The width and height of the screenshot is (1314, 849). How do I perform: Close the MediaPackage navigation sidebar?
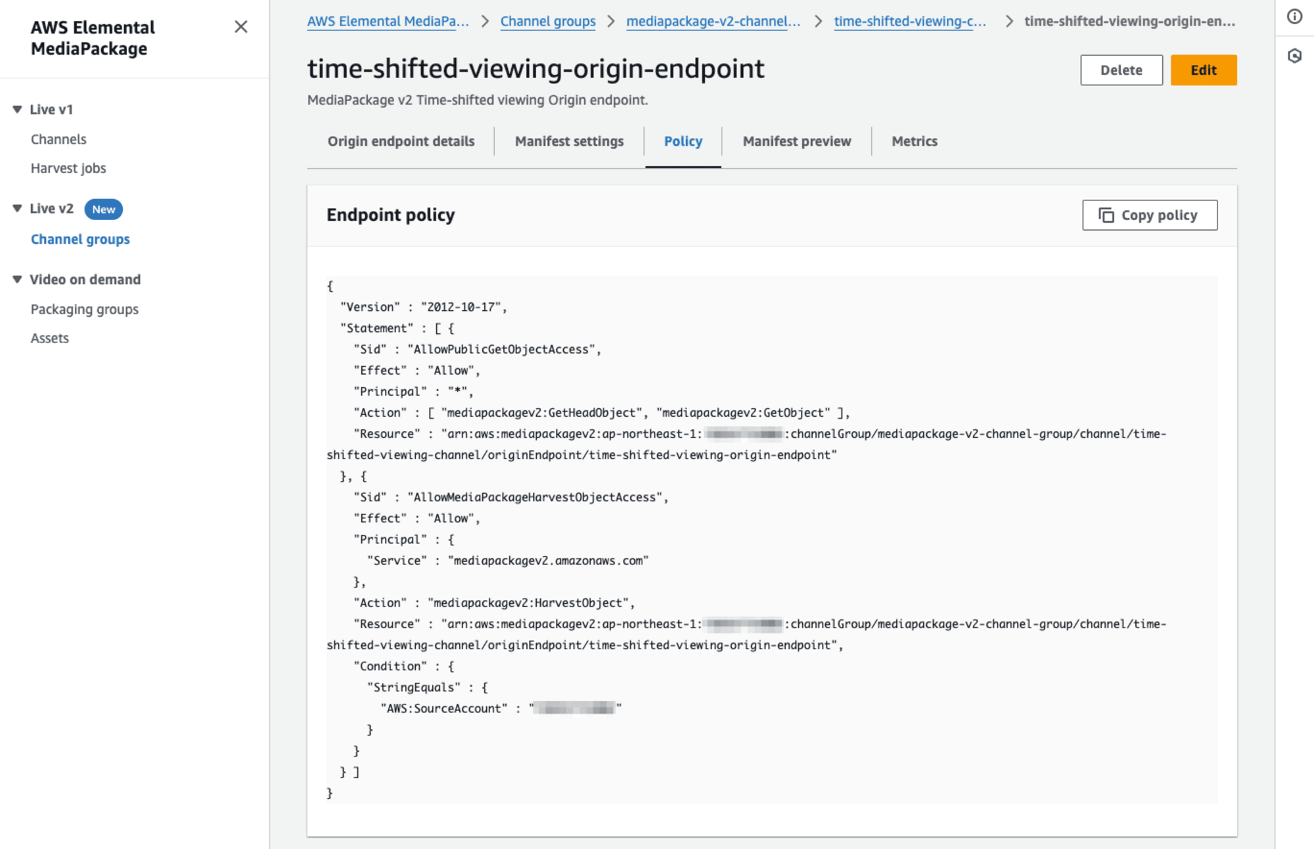point(241,27)
